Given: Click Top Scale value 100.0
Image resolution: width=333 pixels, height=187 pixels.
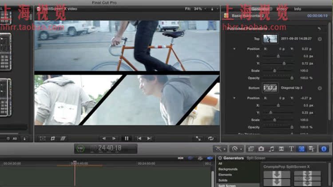Looking at the screenshot, I should (x=304, y=70).
